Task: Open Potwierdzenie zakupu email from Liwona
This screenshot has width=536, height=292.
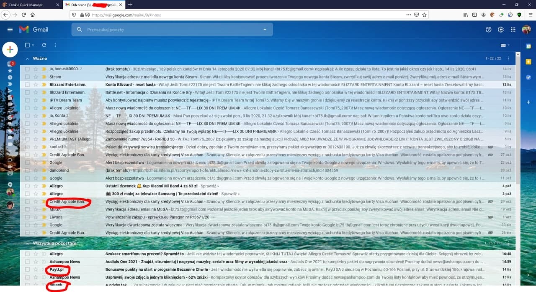Action: click(x=268, y=217)
